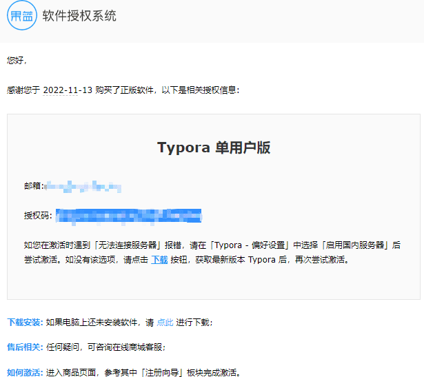Click the 果蓝 circular logo icon
Viewport: 424px width, 377px height.
(x=21, y=15)
